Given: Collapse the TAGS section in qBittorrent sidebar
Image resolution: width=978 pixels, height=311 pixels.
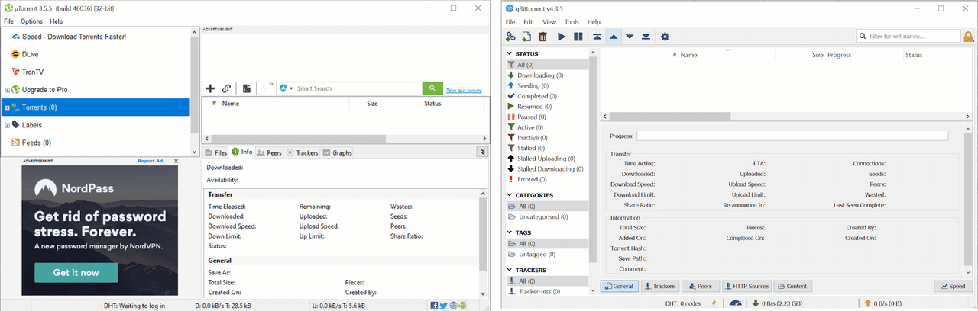Looking at the screenshot, I should click(x=510, y=232).
